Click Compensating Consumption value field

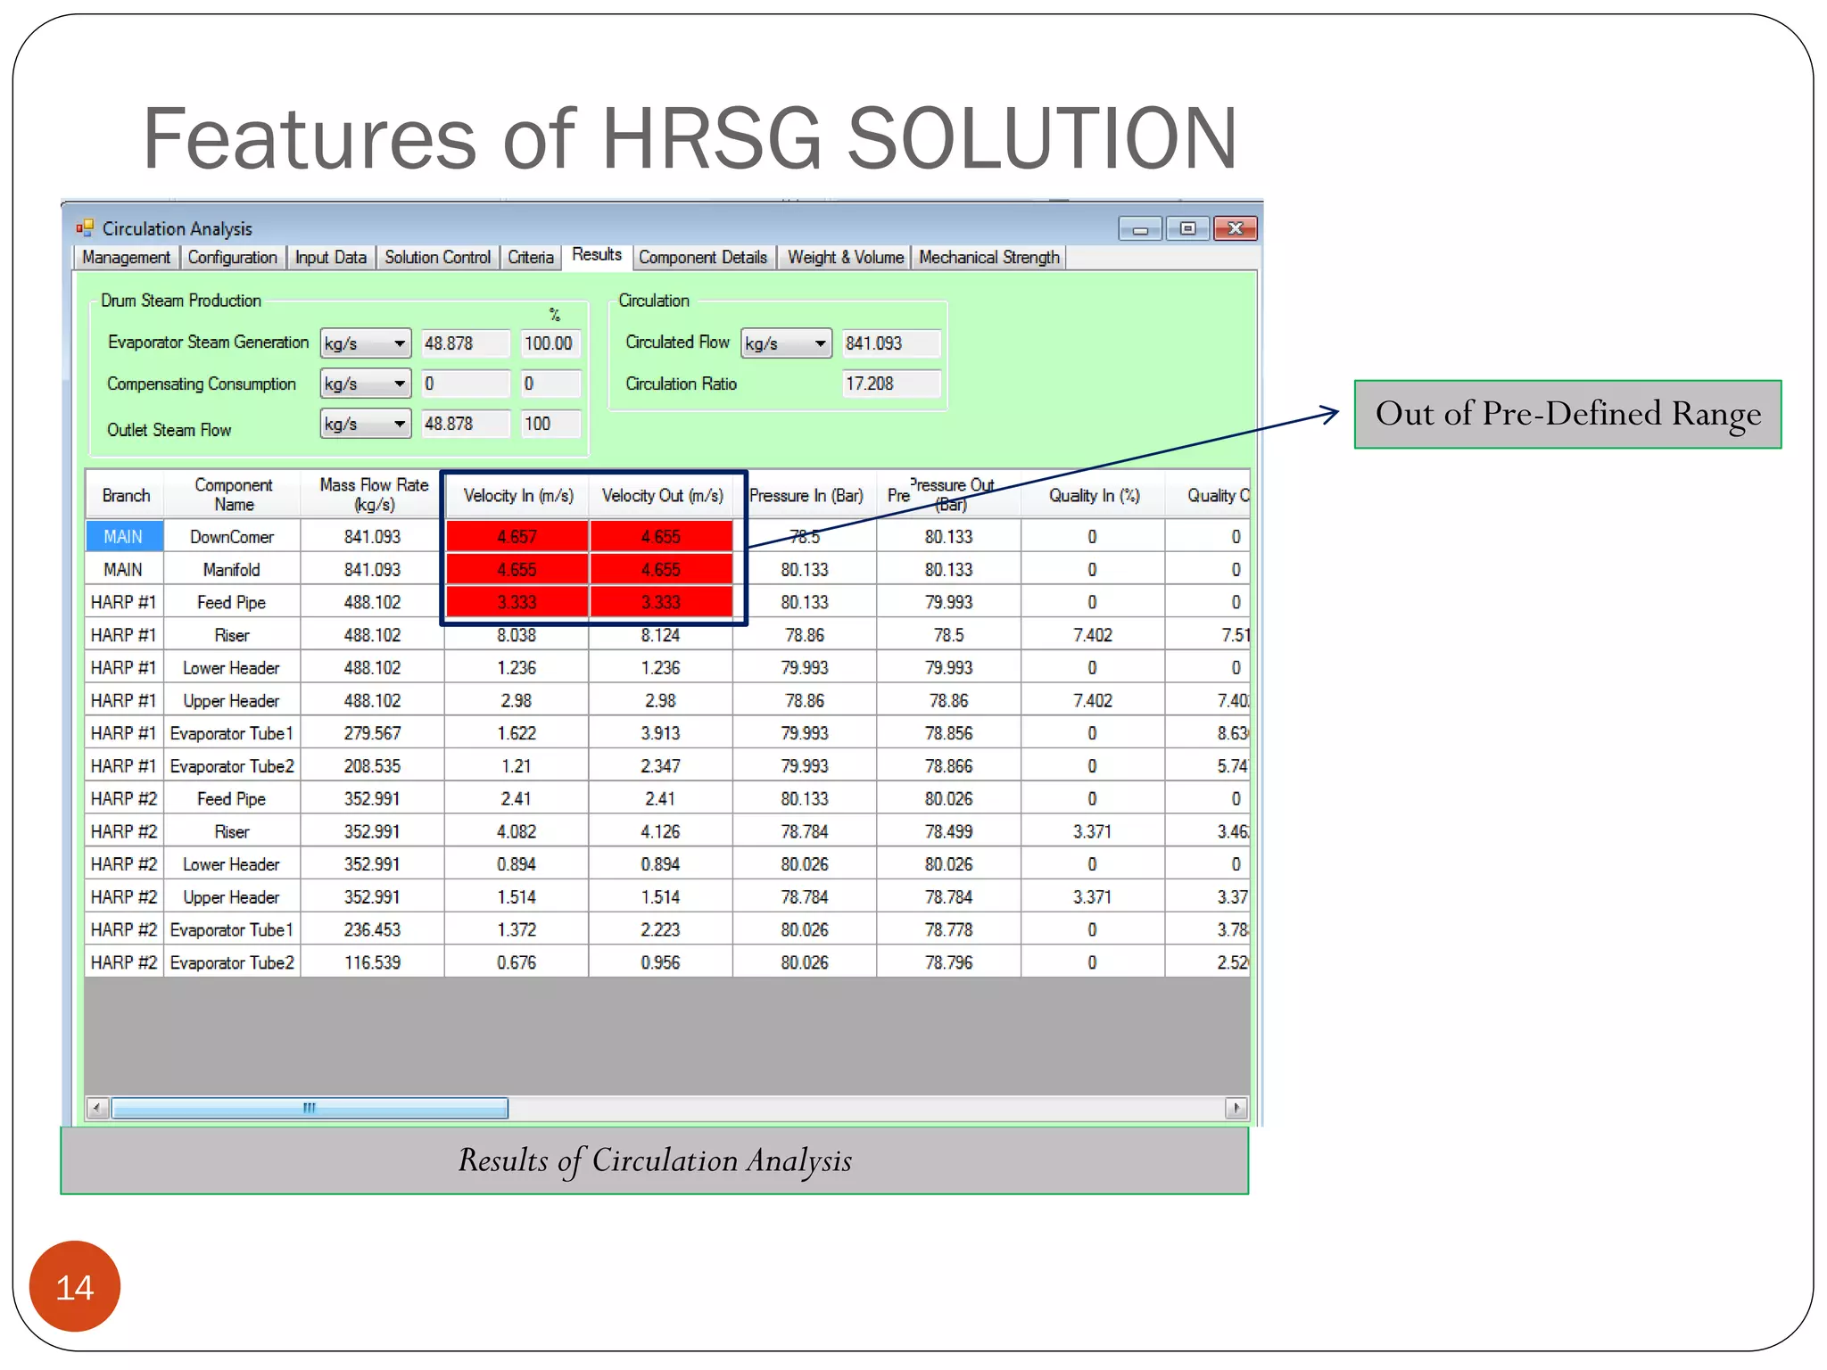click(x=466, y=384)
